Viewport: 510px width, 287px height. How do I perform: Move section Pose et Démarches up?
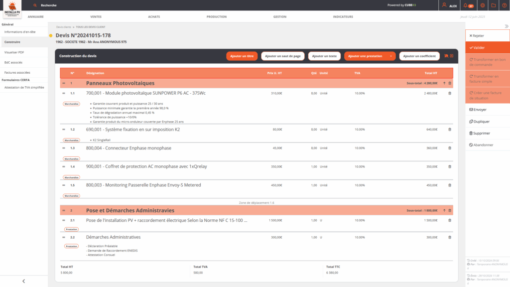pos(444,211)
